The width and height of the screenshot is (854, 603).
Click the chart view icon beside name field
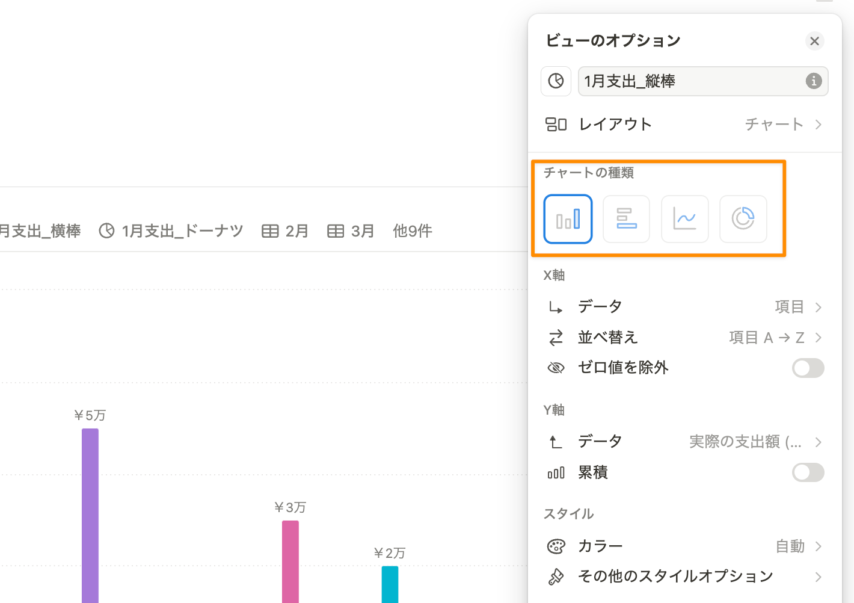click(556, 81)
